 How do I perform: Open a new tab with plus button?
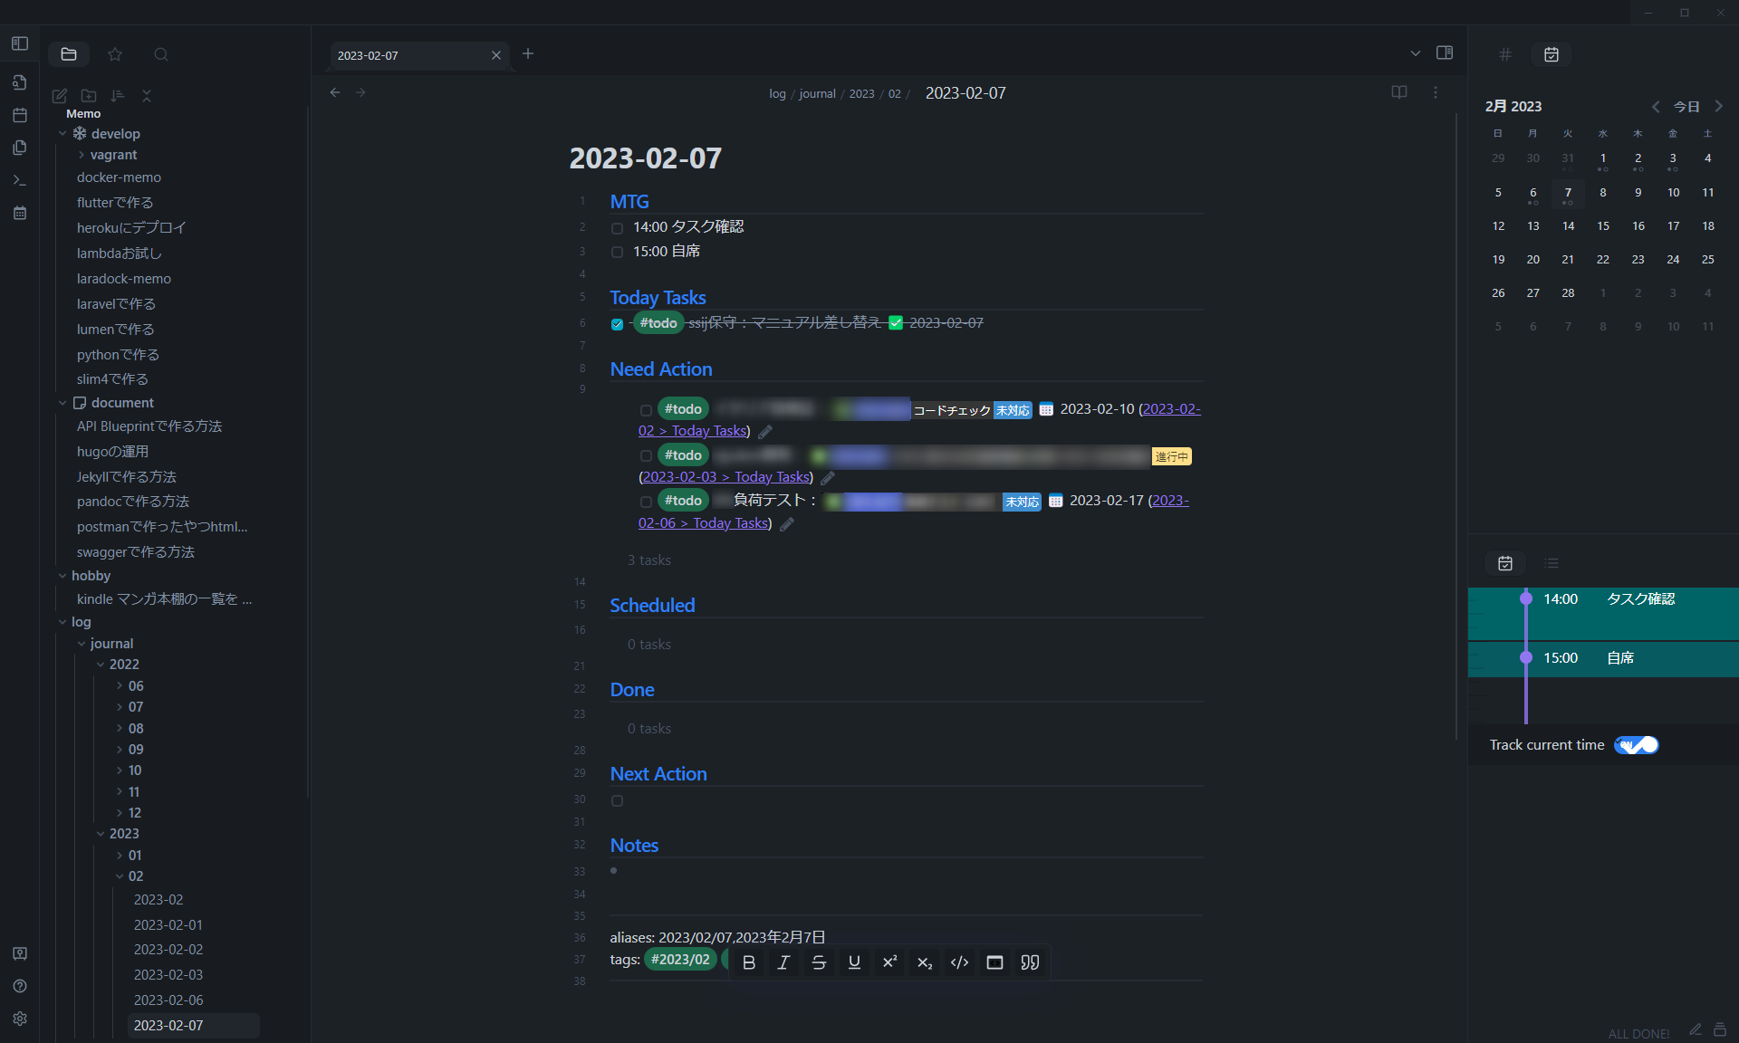528,53
